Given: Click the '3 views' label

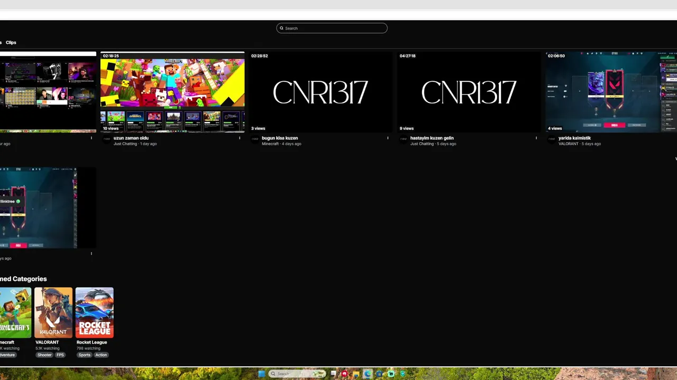Looking at the screenshot, I should [258, 128].
